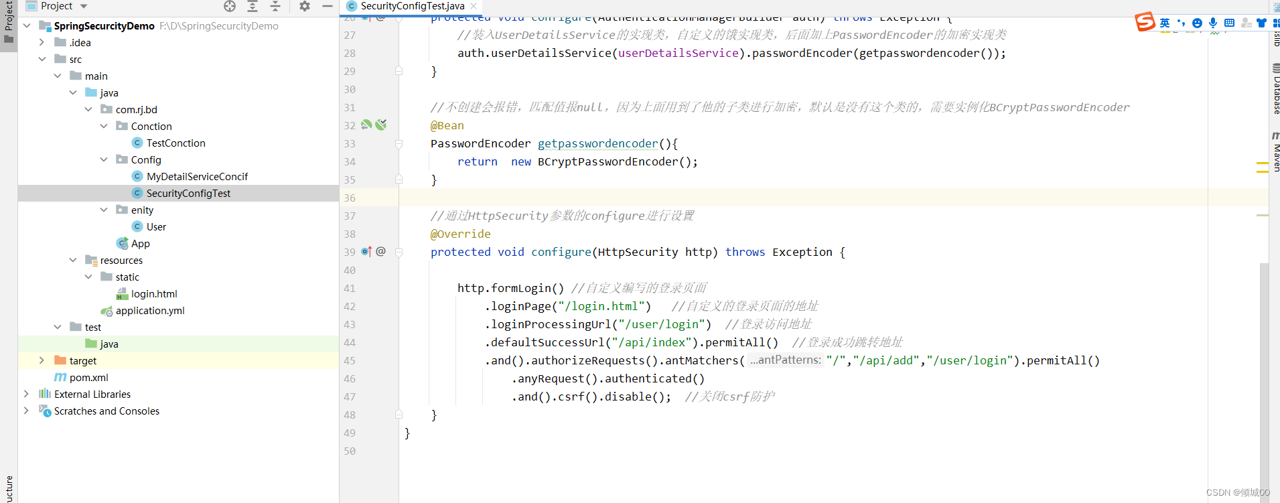Screen dimensions: 1280x503
Task: Select the main java folder
Action: pos(109,93)
